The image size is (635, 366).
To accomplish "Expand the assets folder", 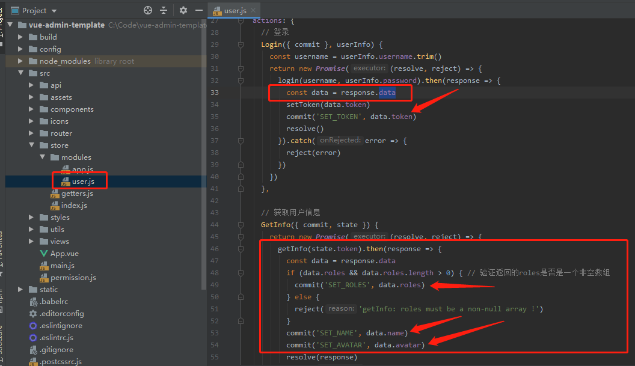I will click(x=31, y=97).
